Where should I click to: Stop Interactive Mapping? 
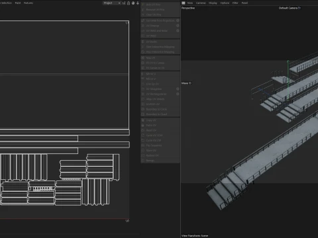tap(160, 52)
